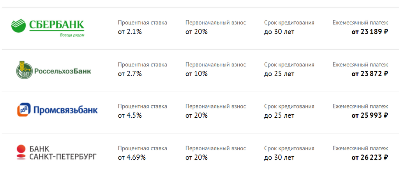The height and width of the screenshot is (181, 399).
Task: Open Sberbank monthly payment from 23 189 ₽
Action: pyautogui.click(x=370, y=32)
